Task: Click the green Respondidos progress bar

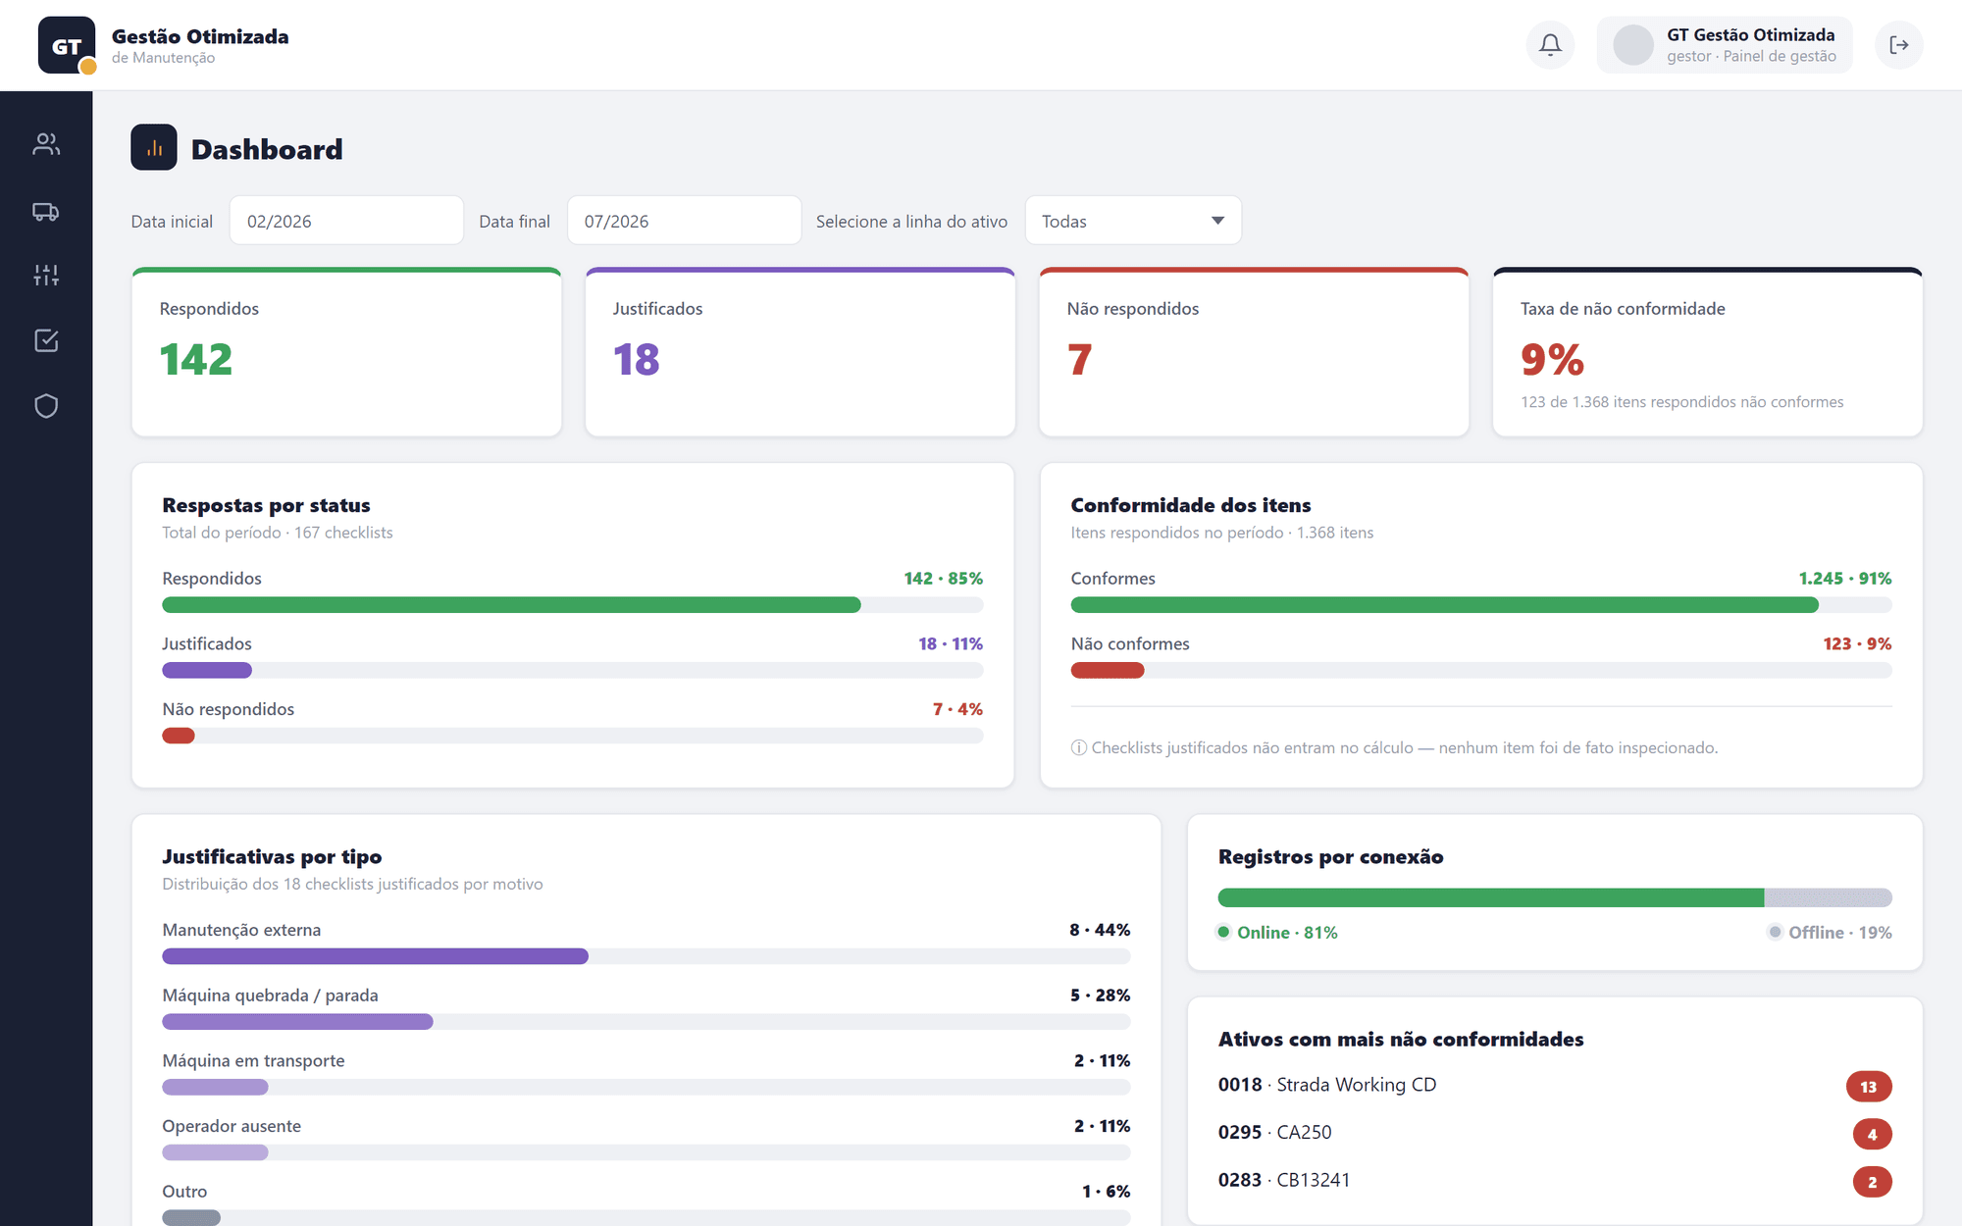Action: pyautogui.click(x=511, y=605)
